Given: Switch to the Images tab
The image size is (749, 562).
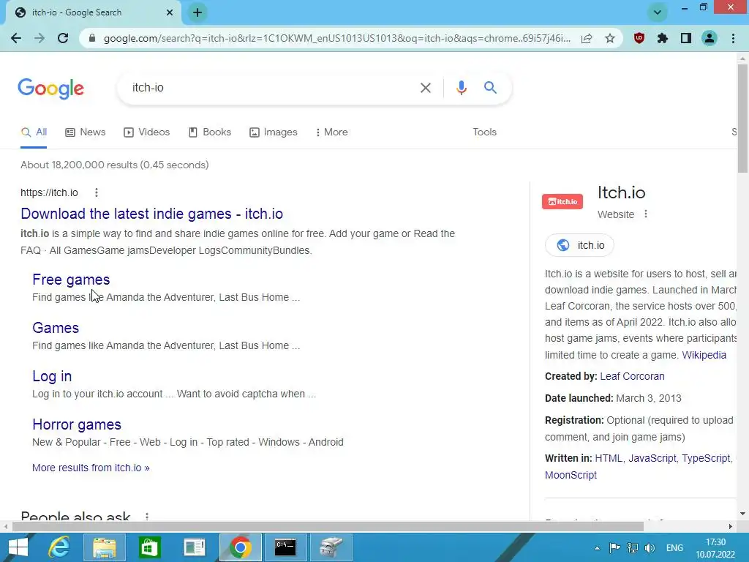Looking at the screenshot, I should point(274,132).
